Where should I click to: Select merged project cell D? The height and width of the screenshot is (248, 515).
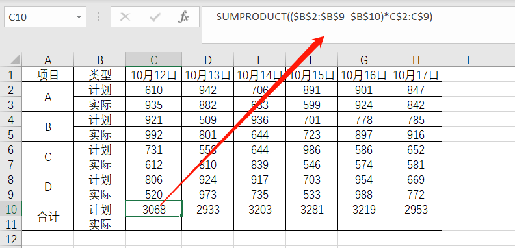tap(48, 187)
